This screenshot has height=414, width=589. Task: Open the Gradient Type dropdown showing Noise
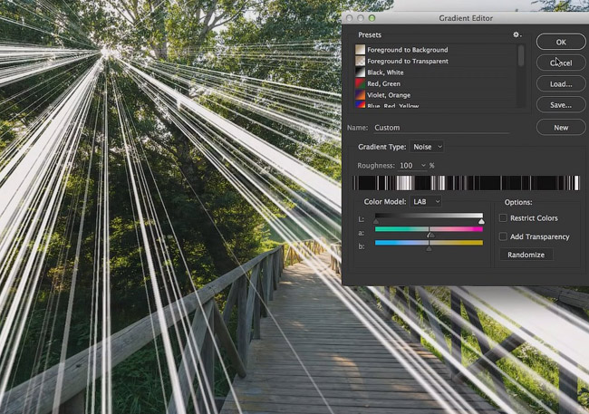click(x=427, y=147)
